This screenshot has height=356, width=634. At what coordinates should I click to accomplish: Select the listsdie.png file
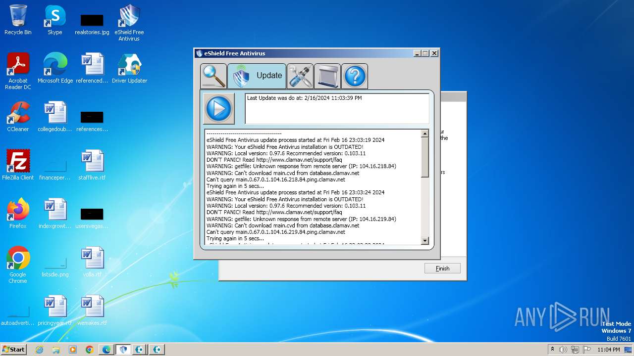[55, 266]
